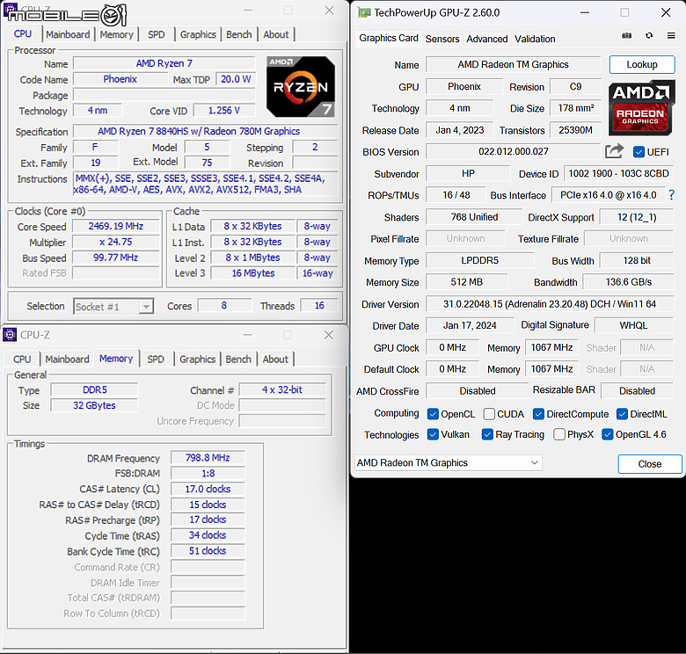This screenshot has width=686, height=654.
Task: Click the memory Size value 32 GBytes
Action: 94,405
